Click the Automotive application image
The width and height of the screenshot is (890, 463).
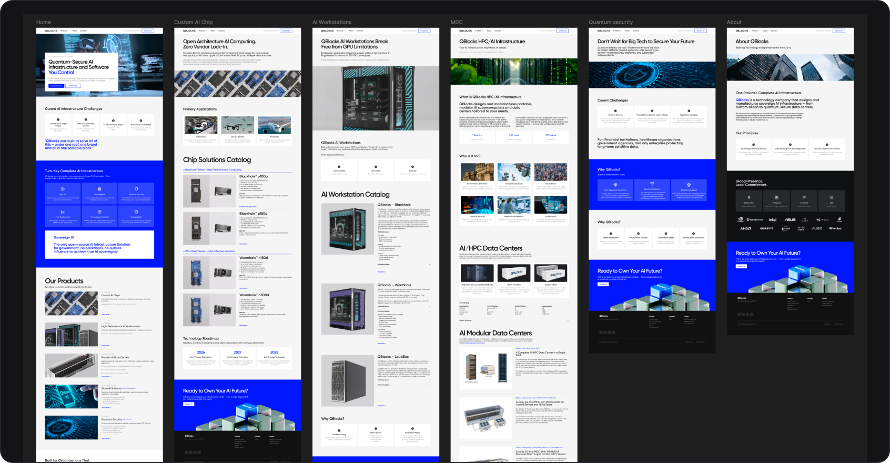tap(201, 125)
